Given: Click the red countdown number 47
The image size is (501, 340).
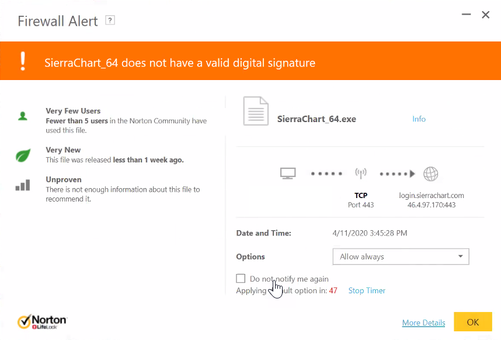Looking at the screenshot, I should tap(333, 290).
